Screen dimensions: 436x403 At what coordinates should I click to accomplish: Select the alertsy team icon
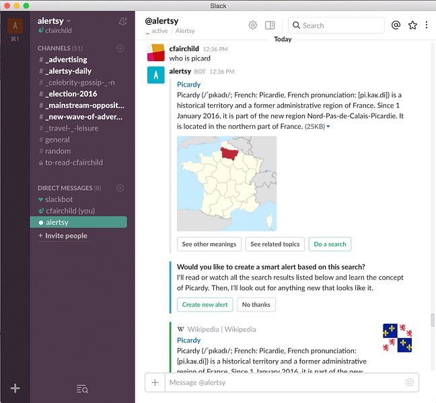coord(15,26)
